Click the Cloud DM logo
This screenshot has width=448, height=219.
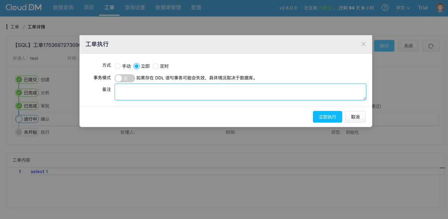pyautogui.click(x=23, y=7)
